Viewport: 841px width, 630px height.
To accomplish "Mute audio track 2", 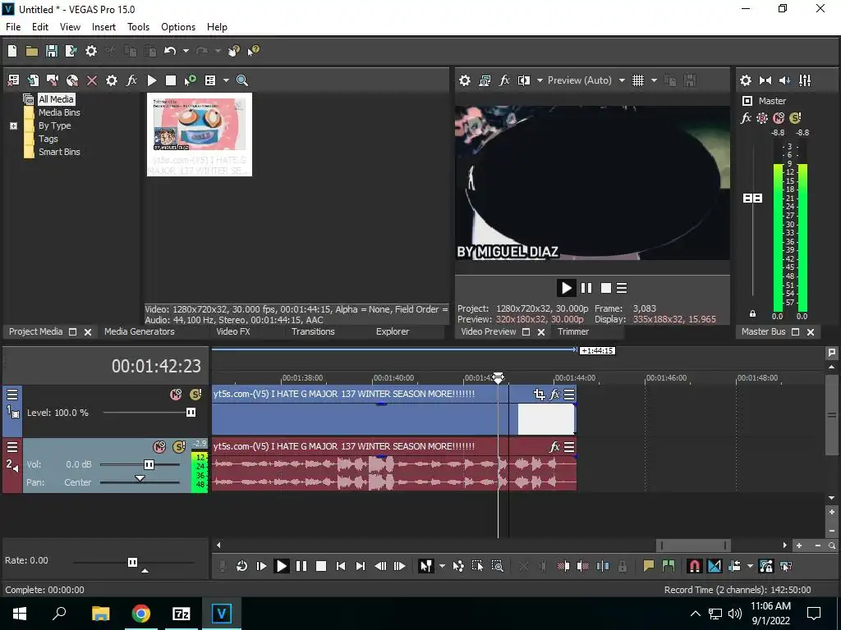I will (x=159, y=447).
